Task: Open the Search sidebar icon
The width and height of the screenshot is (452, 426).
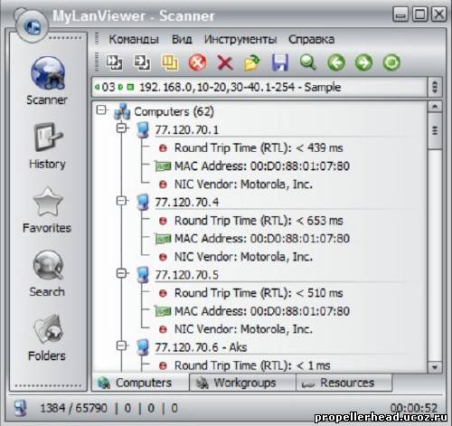Action: click(x=48, y=266)
